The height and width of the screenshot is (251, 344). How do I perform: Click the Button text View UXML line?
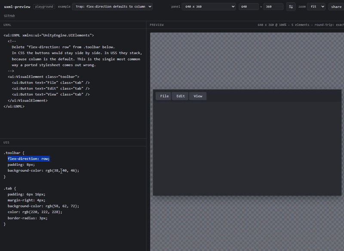(51, 94)
